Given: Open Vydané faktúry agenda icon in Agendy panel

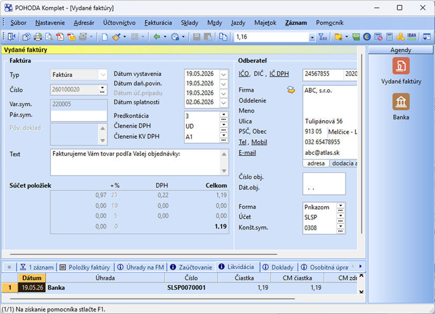Looking at the screenshot, I should pyautogui.click(x=401, y=66).
